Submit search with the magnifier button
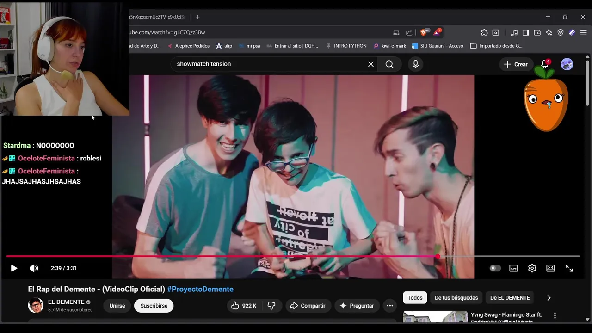 click(x=389, y=64)
